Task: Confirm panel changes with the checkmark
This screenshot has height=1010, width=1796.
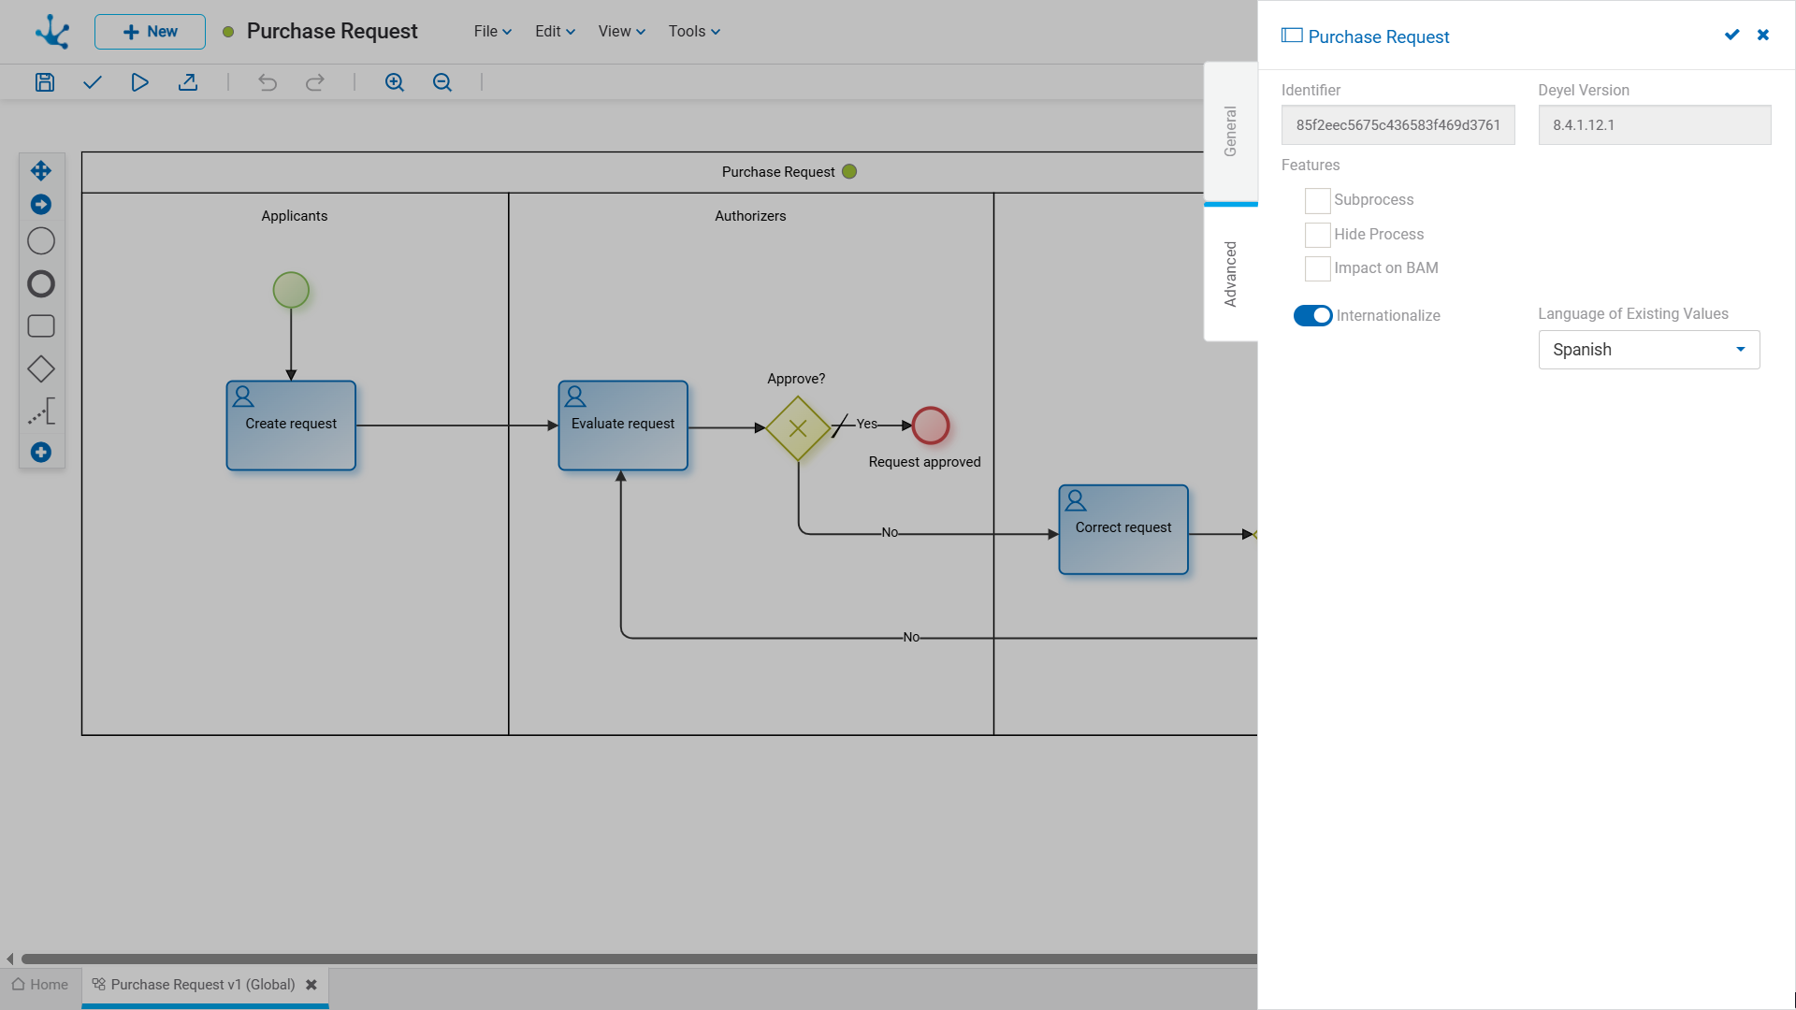Action: click(x=1731, y=35)
